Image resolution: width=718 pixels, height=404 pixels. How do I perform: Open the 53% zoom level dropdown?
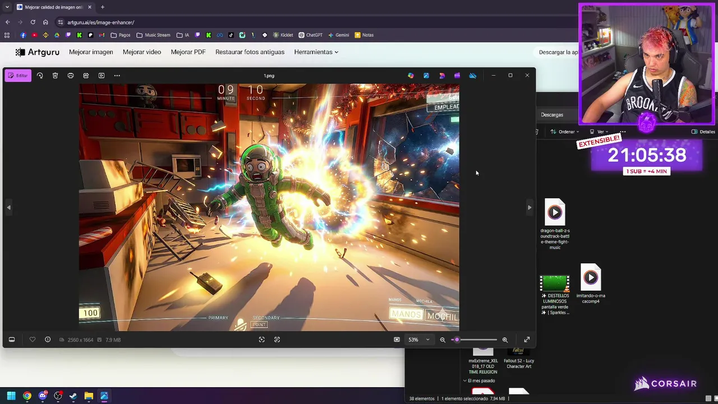[x=419, y=339]
